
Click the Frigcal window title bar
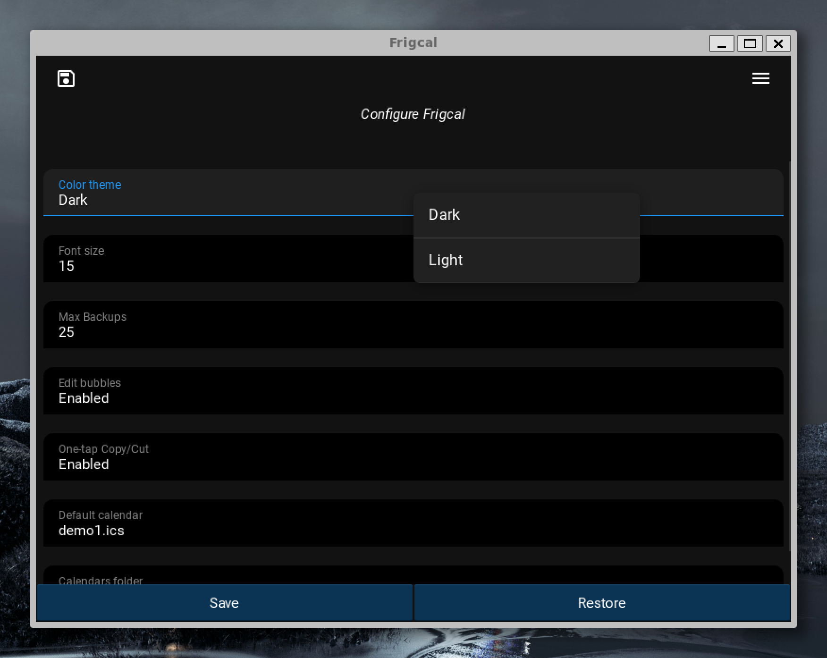coord(413,43)
